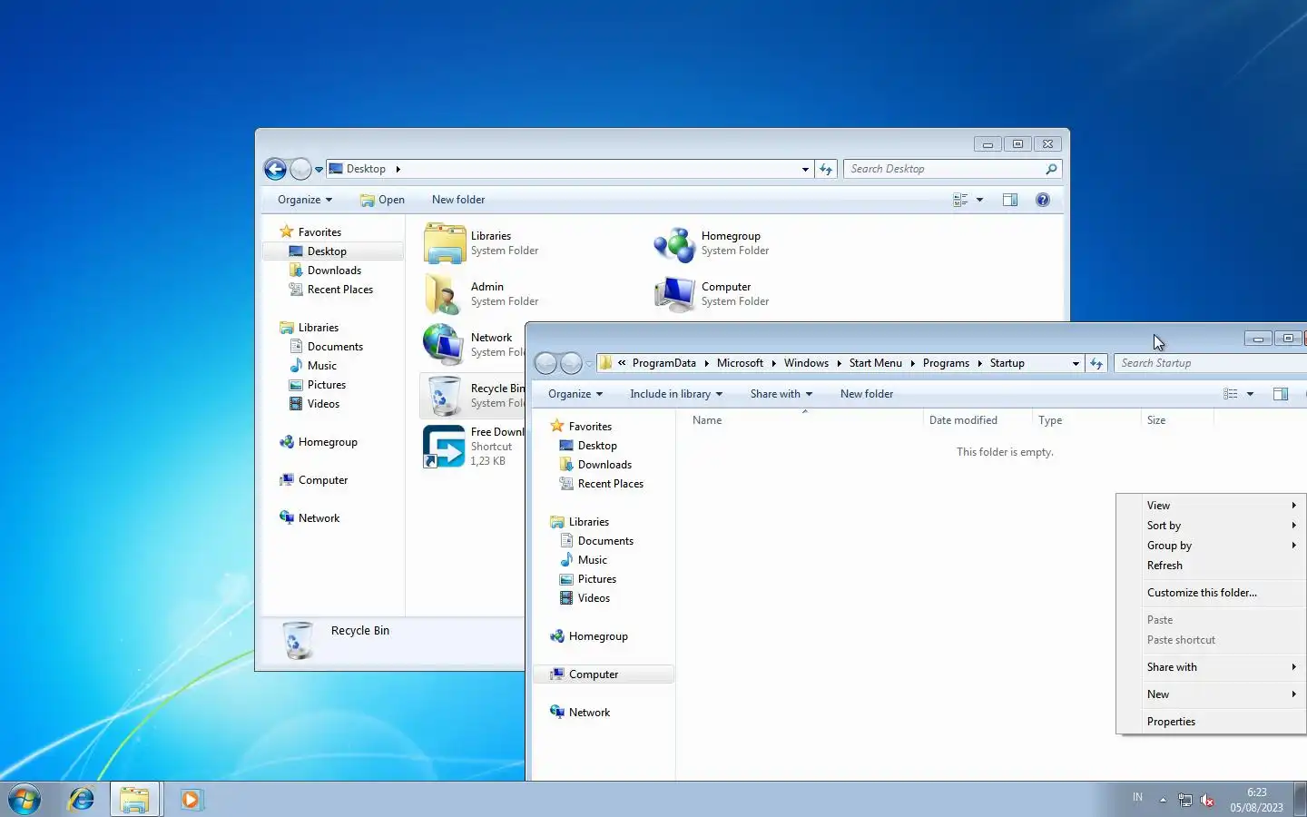
Task: Click the refresh icon beside Startup address bar
Action: pos(1096,363)
